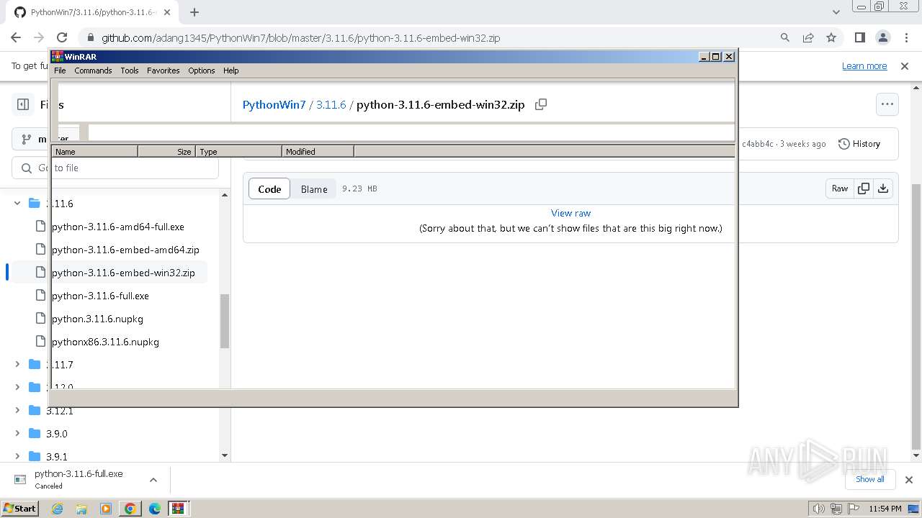Go forward in Chrome
This screenshot has height=518, width=922.
(39, 37)
